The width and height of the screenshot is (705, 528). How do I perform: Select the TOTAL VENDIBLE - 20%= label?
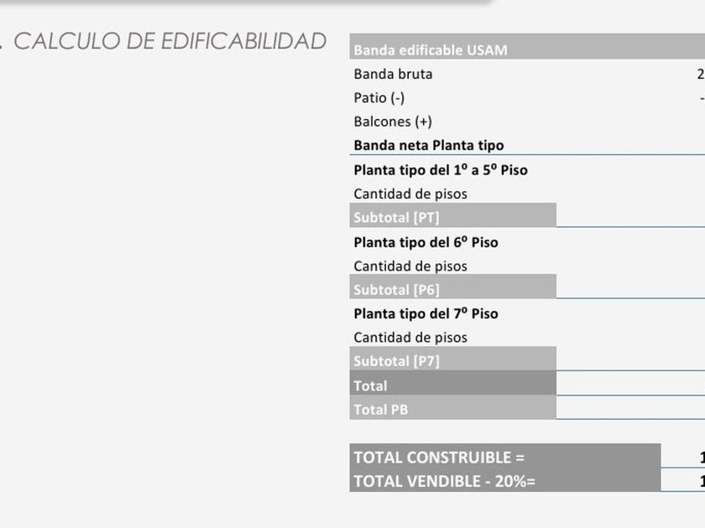445,481
